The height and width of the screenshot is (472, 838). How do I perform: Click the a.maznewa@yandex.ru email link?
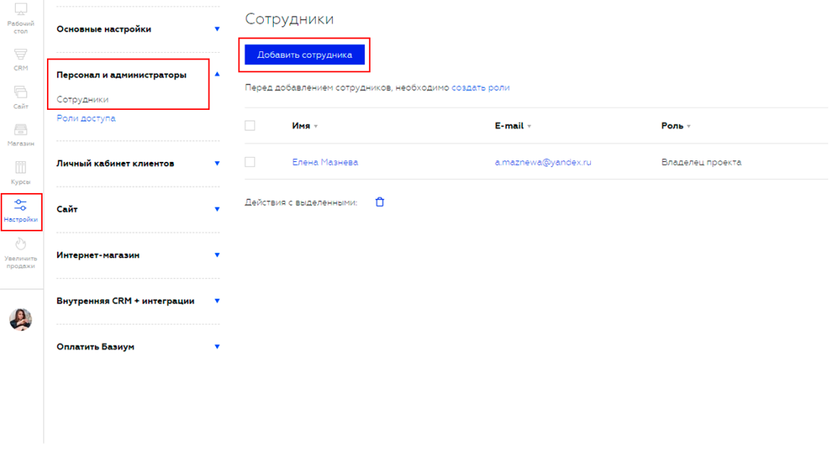pyautogui.click(x=543, y=162)
